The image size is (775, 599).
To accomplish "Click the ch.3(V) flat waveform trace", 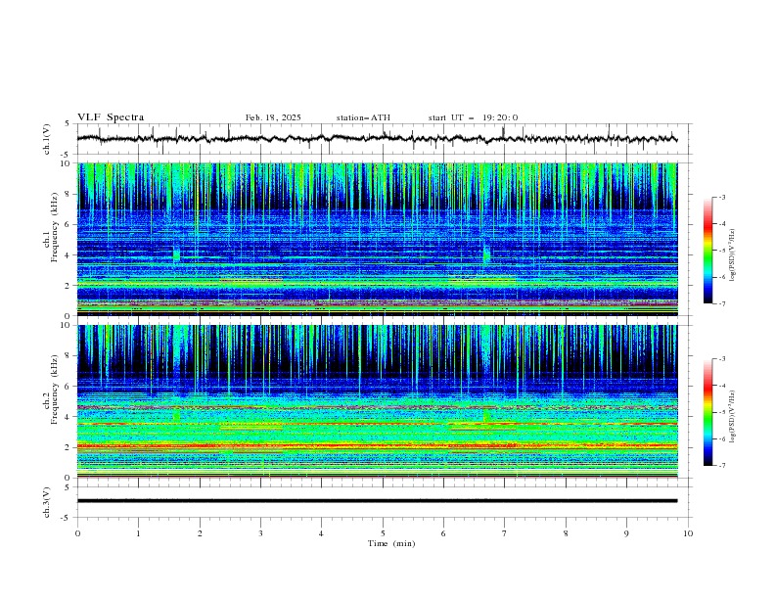I will coord(377,501).
